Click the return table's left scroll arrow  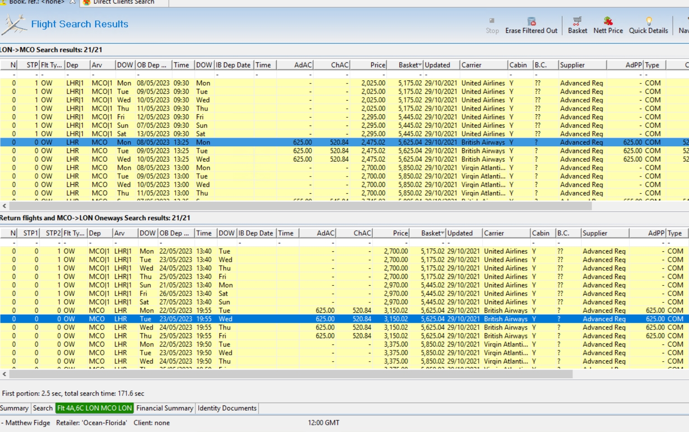pos(5,374)
